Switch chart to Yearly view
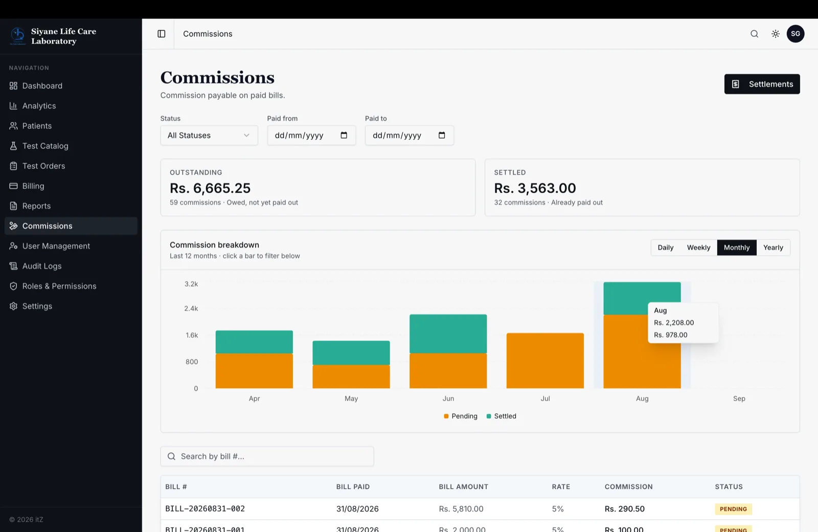818x532 pixels. pos(773,248)
